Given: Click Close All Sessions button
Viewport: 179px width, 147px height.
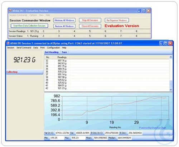Looking at the screenshot, I should click(x=90, y=26).
